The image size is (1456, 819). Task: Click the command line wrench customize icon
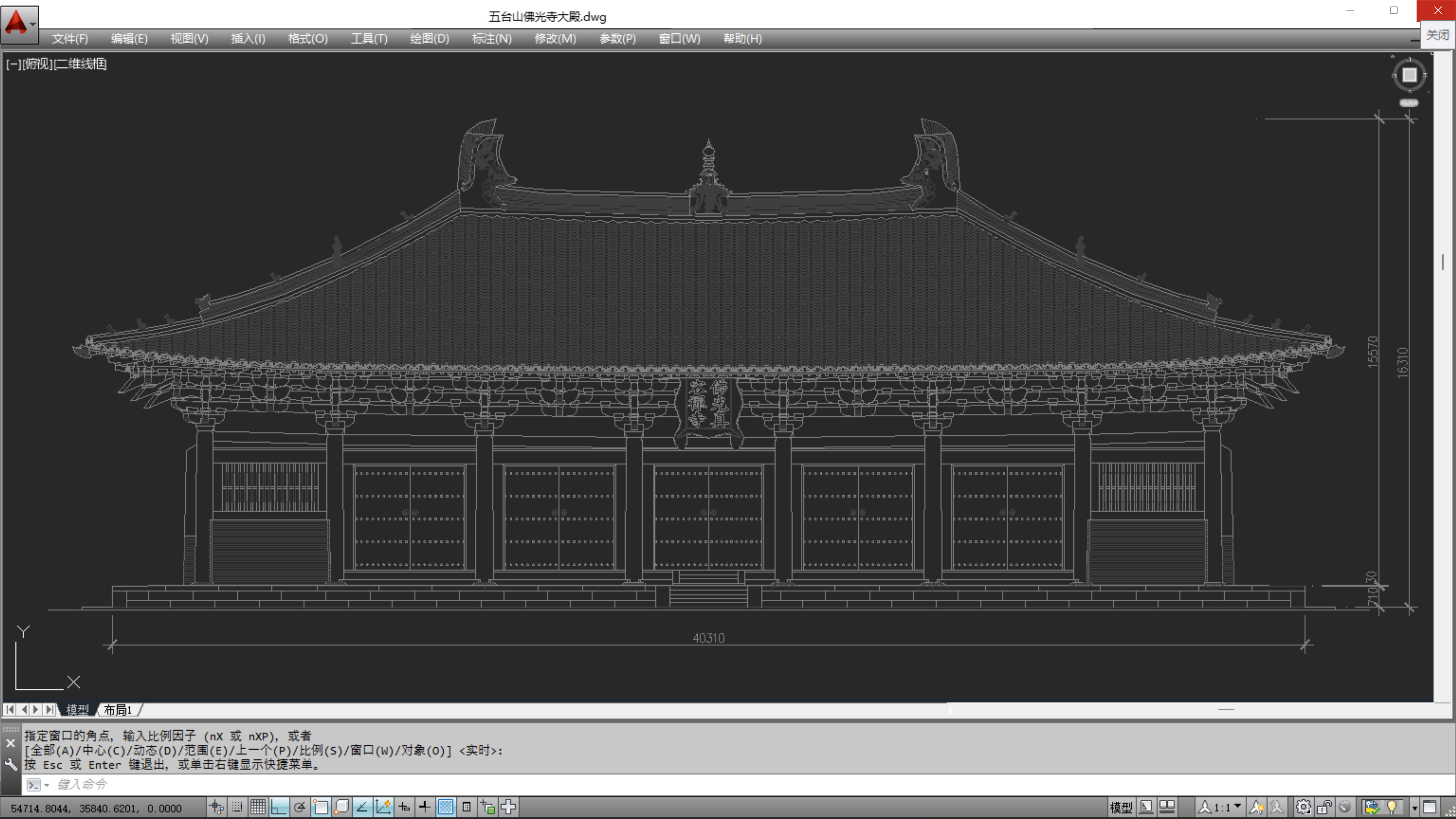[11, 765]
